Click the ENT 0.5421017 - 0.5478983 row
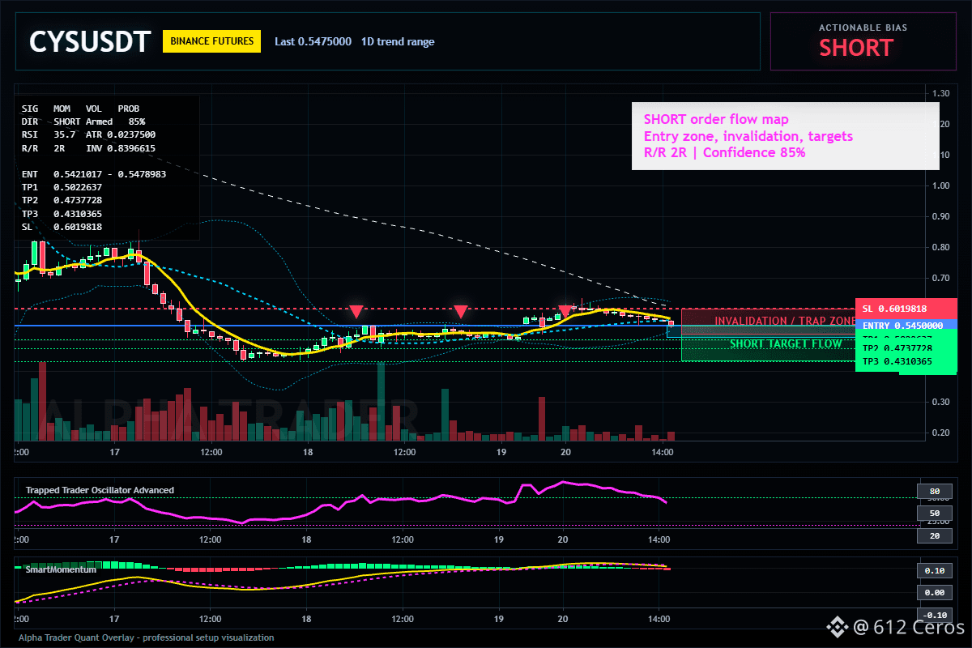 (x=94, y=174)
